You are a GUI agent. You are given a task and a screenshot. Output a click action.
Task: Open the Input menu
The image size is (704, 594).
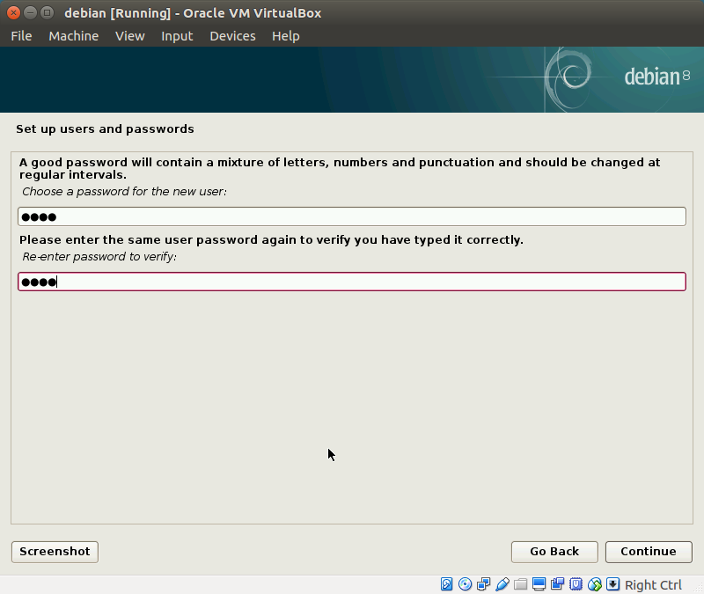click(177, 36)
